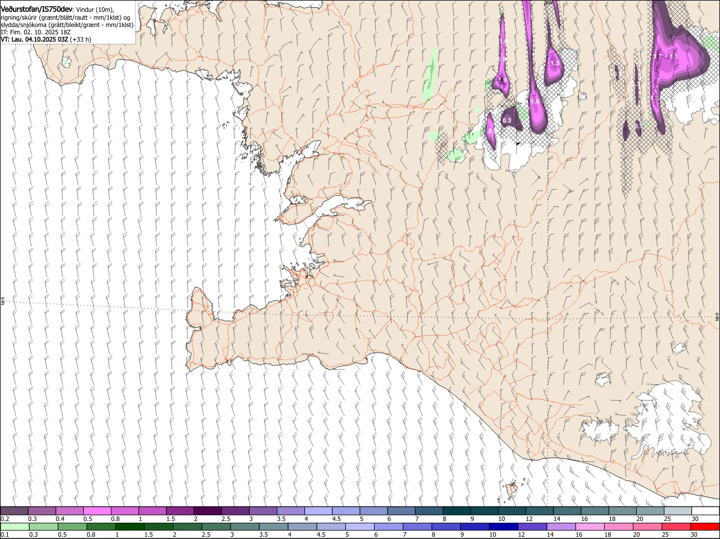Viewport: 720px width, 539px height.
Task: Select the dark blue bottom legend row swatch labeled 10
Action: coord(503,527)
